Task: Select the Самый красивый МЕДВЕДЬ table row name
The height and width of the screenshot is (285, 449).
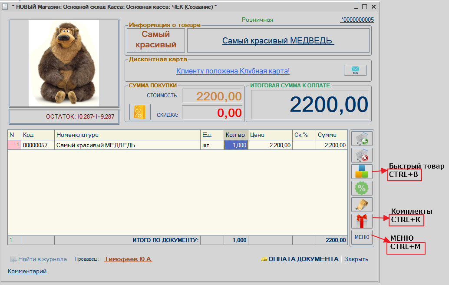Action: click(127, 145)
